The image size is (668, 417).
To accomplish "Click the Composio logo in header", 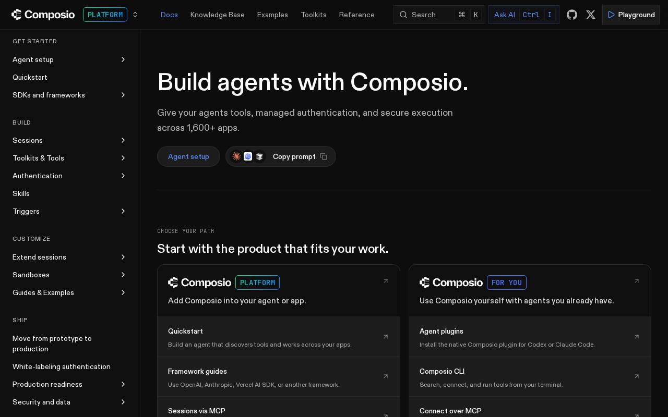I will click(x=43, y=15).
